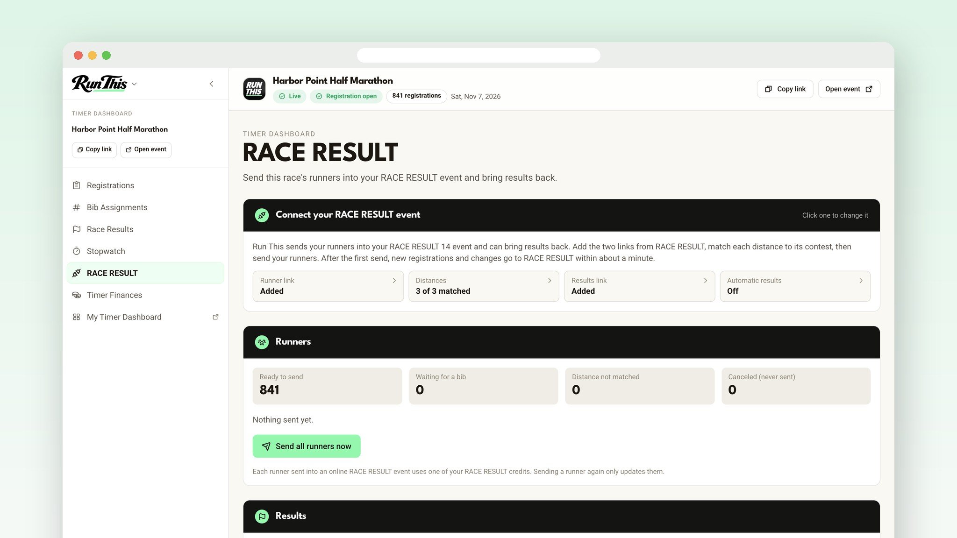This screenshot has width=957, height=538.
Task: Click the 841 registrations badge
Action: click(x=416, y=96)
